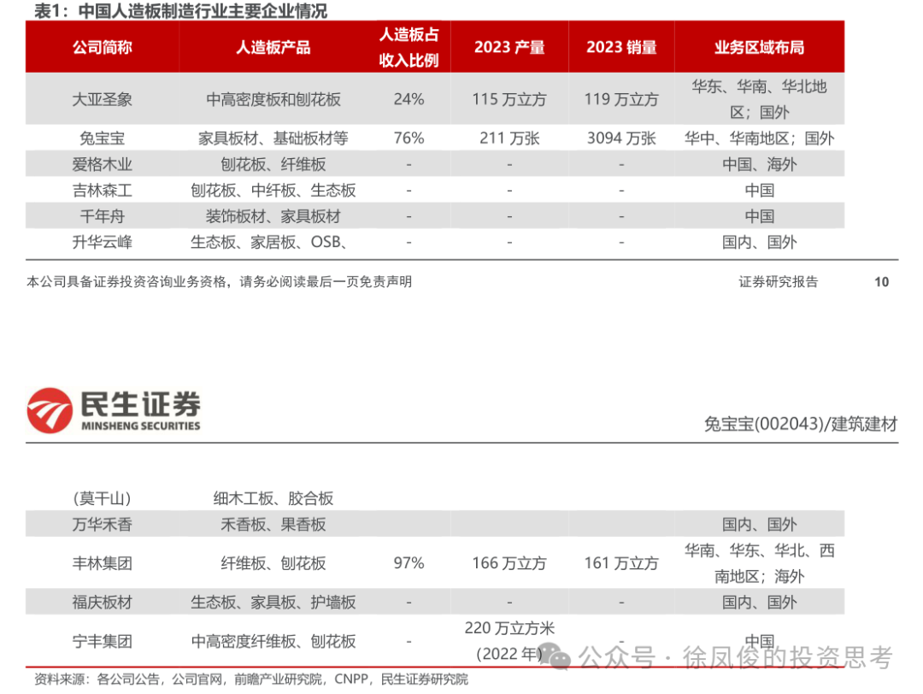This screenshot has width=923, height=694.
Task: Click the 丰林集团 company cell
Action: coord(103,563)
